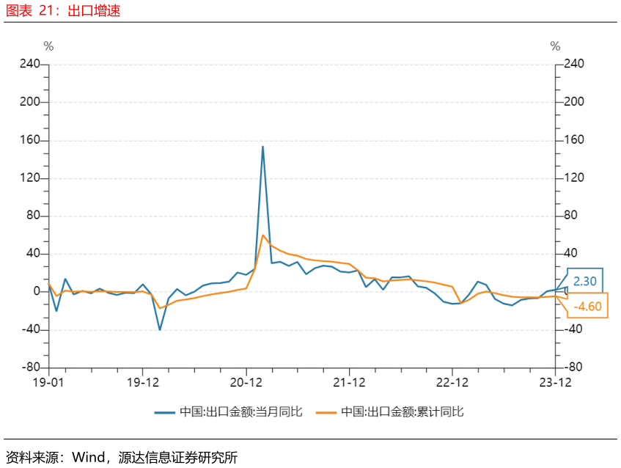Click the left axis "-40" label
Image resolution: width=621 pixels, height=468 pixels.
click(x=31, y=329)
